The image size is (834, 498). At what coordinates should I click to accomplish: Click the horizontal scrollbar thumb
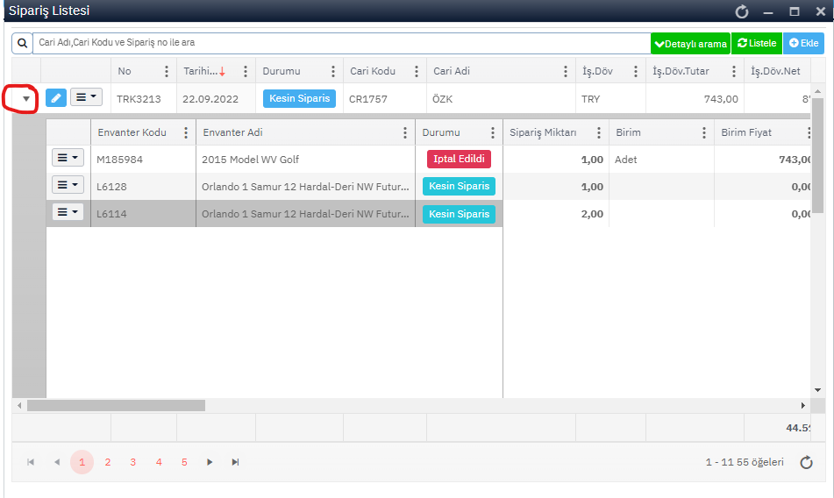point(116,406)
